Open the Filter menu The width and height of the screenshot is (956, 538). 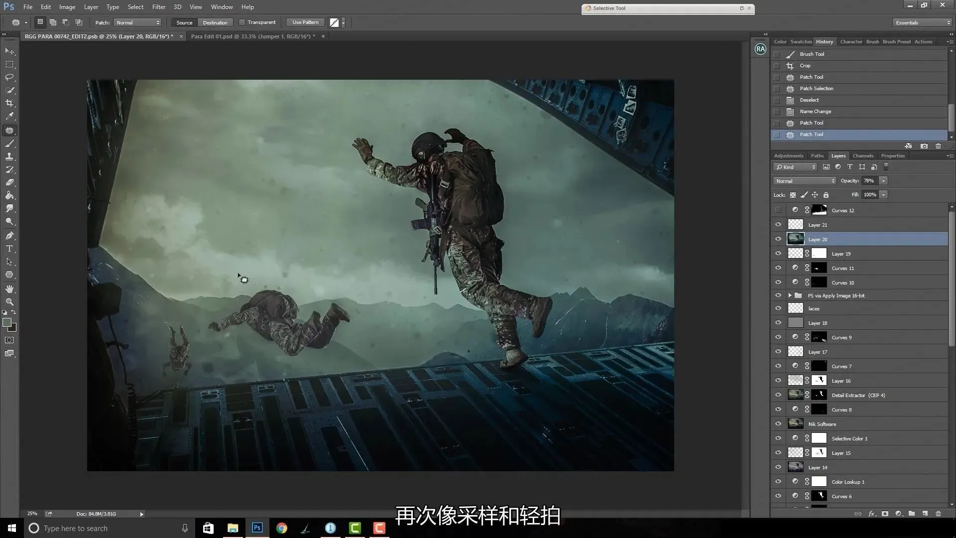click(x=158, y=7)
